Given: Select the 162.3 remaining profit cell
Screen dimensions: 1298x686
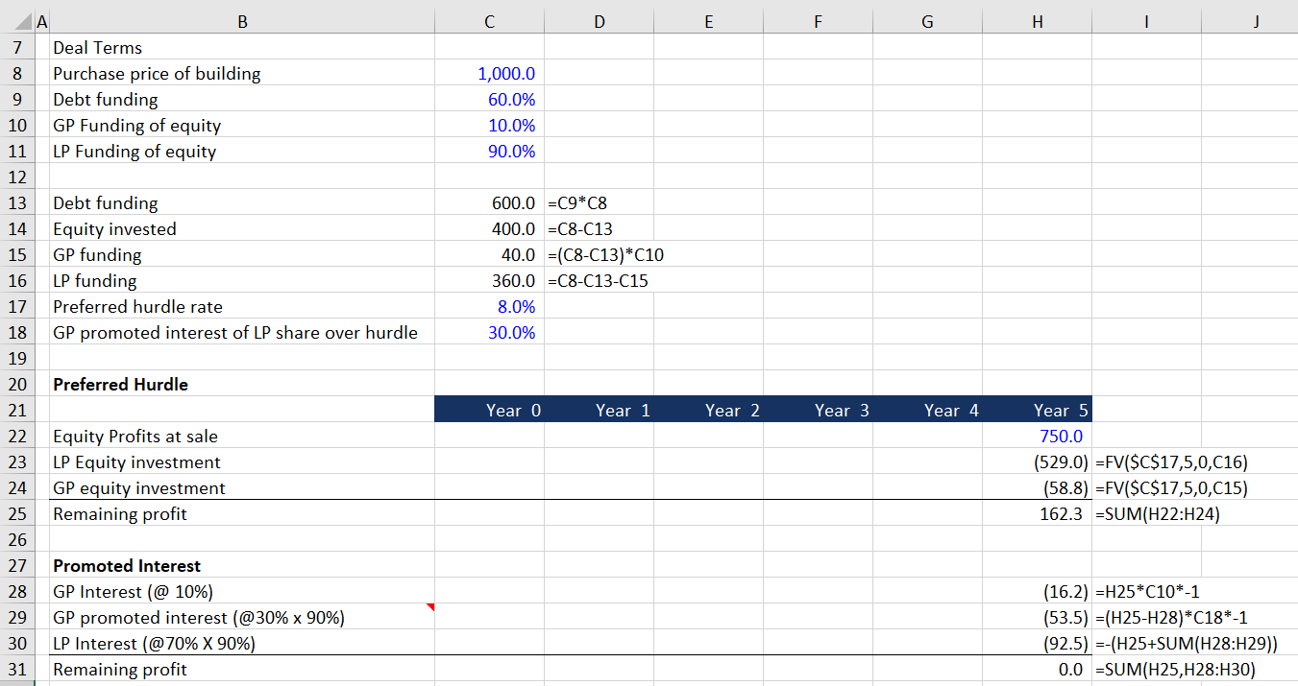Looking at the screenshot, I should (1061, 514).
